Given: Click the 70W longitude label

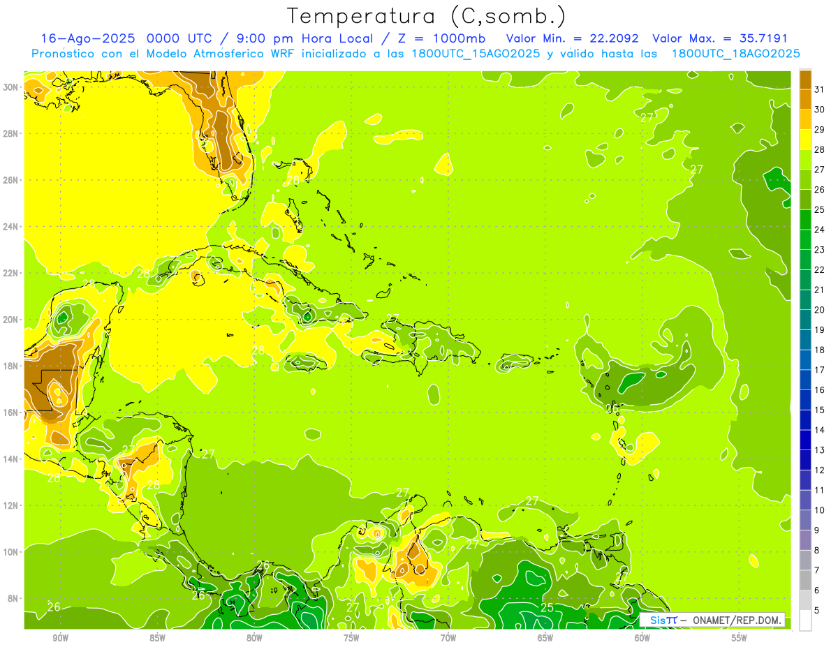Looking at the screenshot, I should [448, 638].
